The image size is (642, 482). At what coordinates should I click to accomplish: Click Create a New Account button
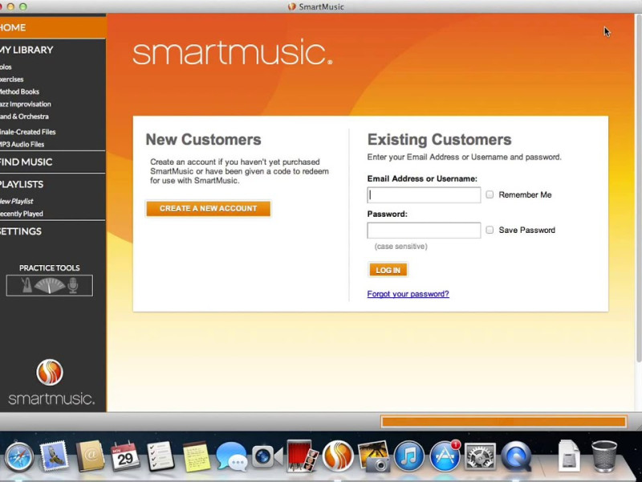(x=209, y=209)
